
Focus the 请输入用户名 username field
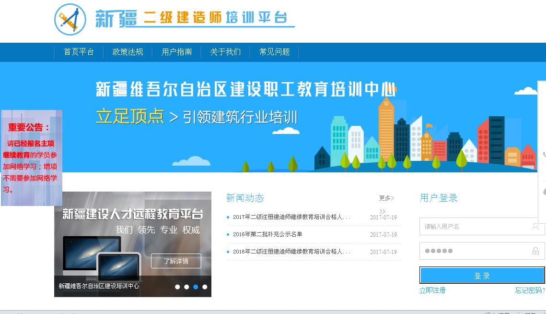pos(475,226)
